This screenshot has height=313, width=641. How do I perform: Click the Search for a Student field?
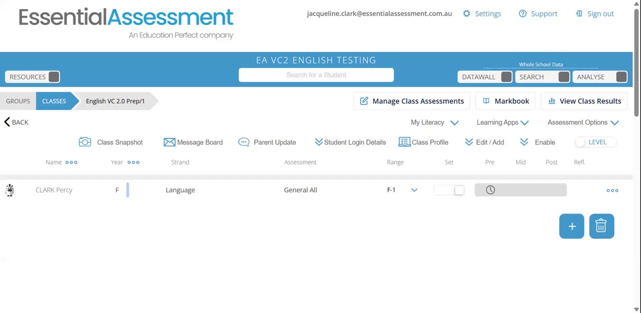click(316, 75)
